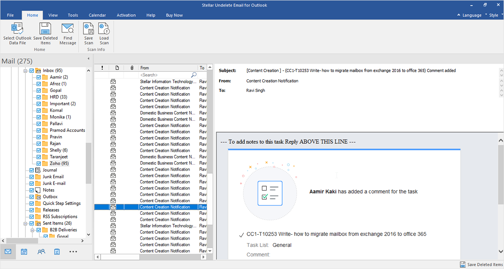This screenshot has width=504, height=269.
Task: Click the Buy Now tab
Action: click(174, 15)
